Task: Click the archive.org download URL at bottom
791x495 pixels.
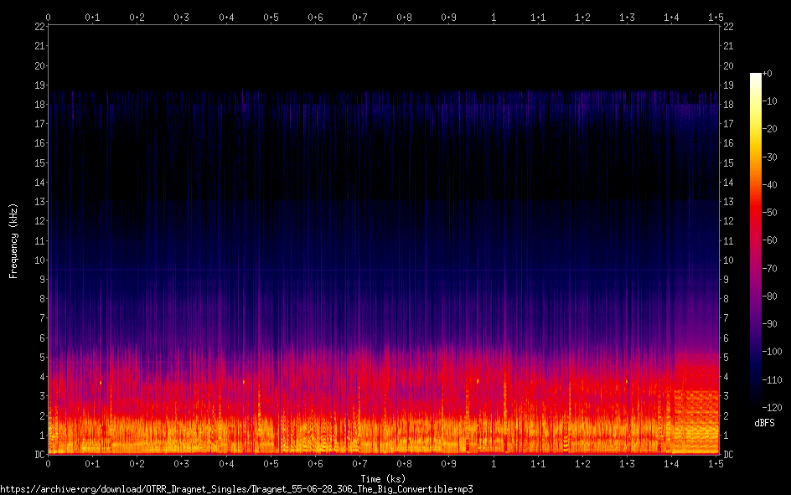Action: [x=242, y=488]
